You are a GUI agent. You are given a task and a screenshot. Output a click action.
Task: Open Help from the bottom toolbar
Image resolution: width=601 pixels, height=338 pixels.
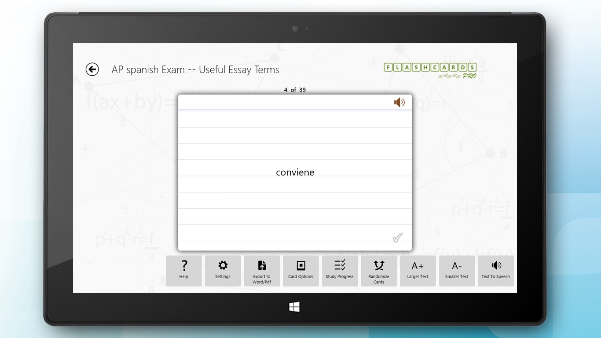point(184,271)
